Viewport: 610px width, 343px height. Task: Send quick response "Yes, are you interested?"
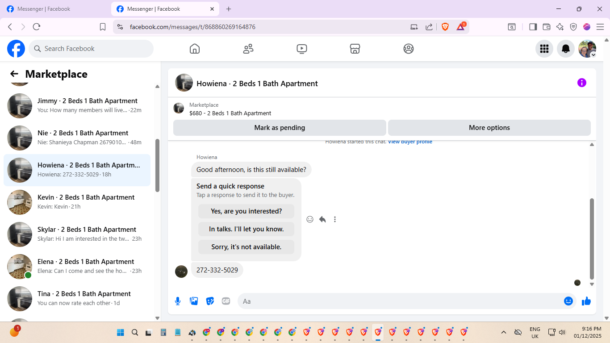click(247, 211)
